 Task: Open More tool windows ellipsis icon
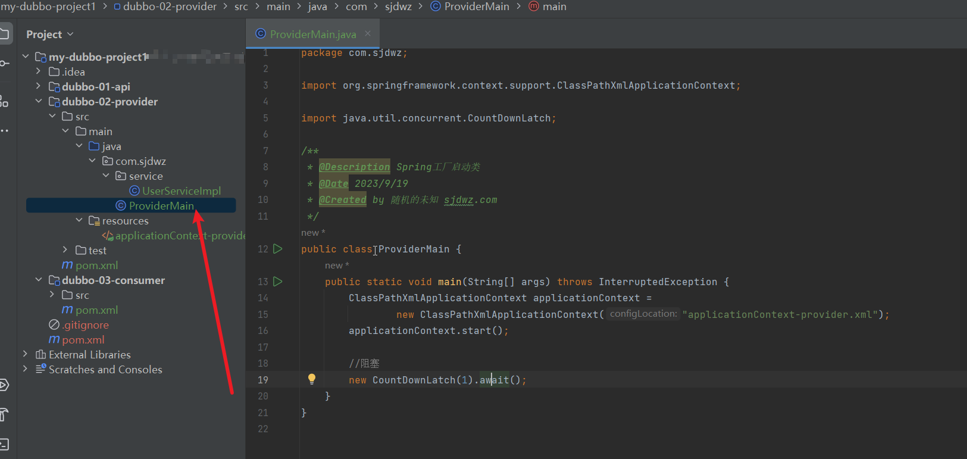tap(4, 130)
